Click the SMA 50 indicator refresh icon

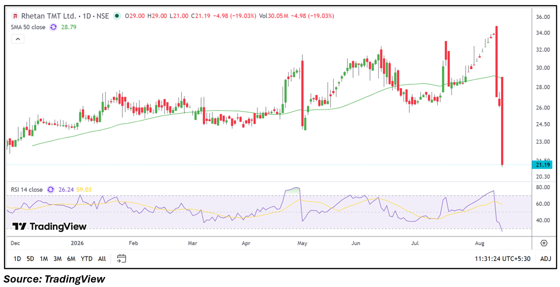53,27
